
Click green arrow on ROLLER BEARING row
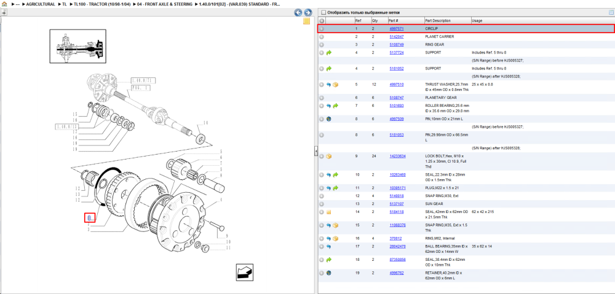point(335,106)
